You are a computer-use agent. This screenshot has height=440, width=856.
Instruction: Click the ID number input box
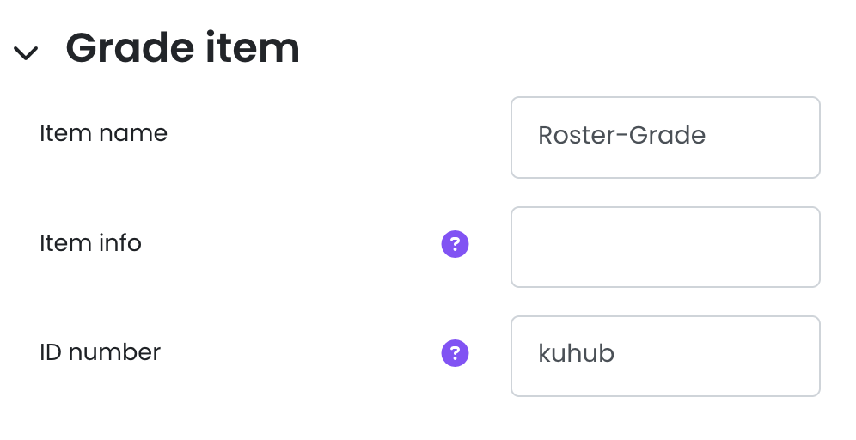click(664, 356)
